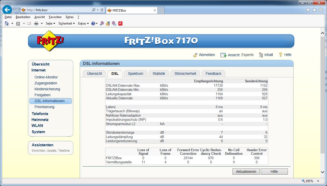The width and height of the screenshot is (327, 186).
Task: Go back with the browser back arrow
Action: [x=7, y=10]
